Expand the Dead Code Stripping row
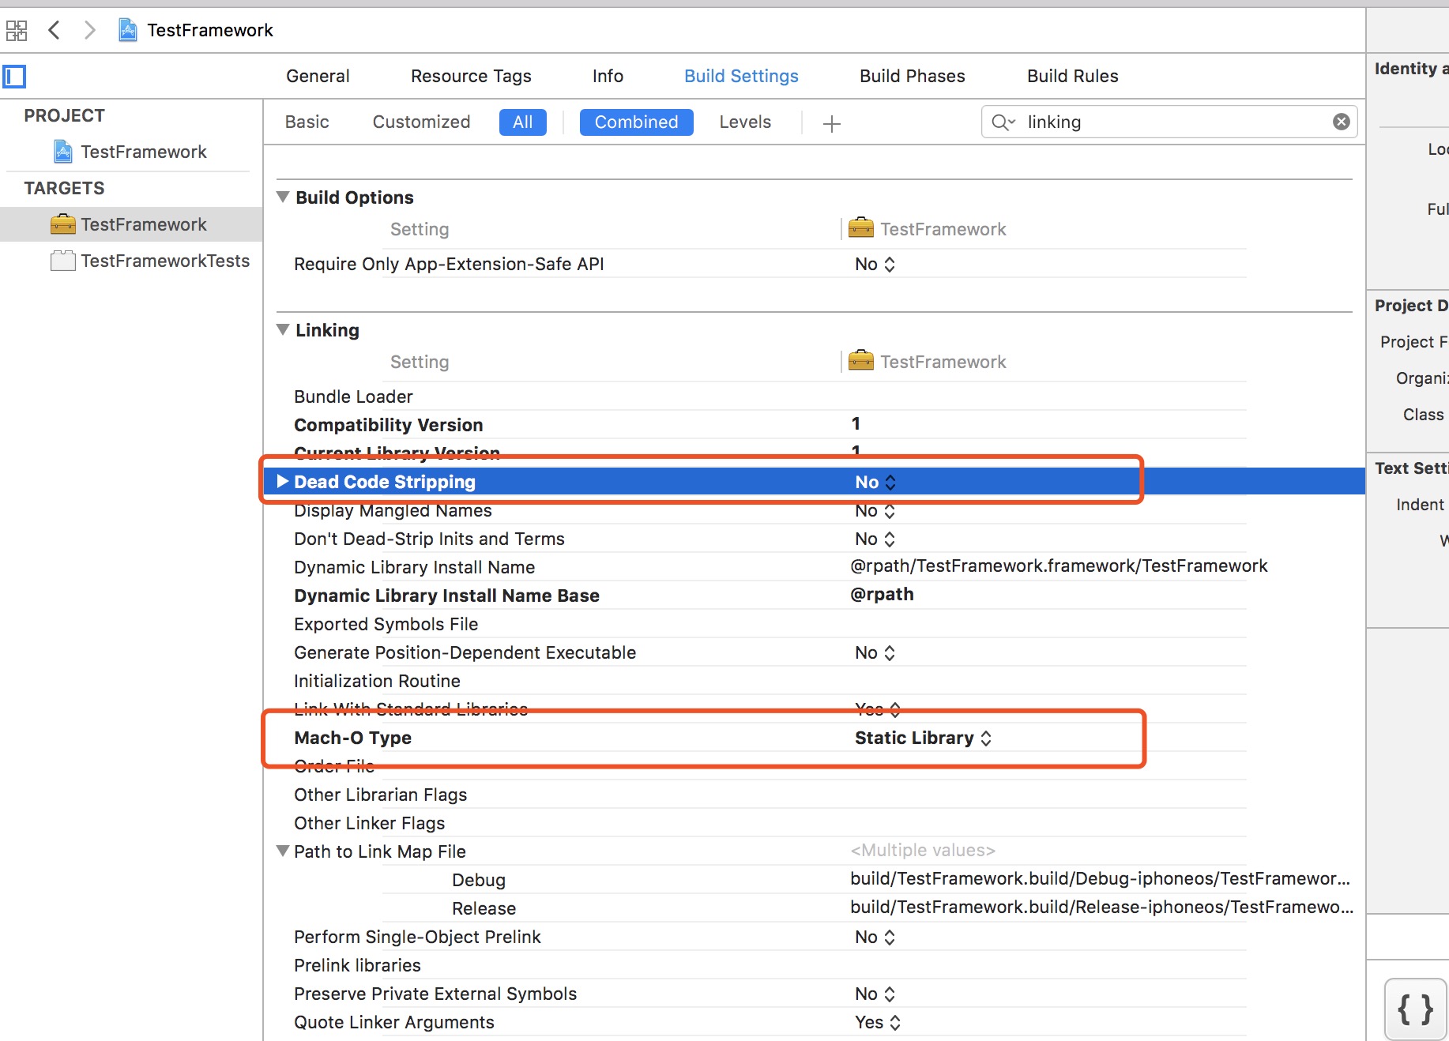 tap(283, 481)
